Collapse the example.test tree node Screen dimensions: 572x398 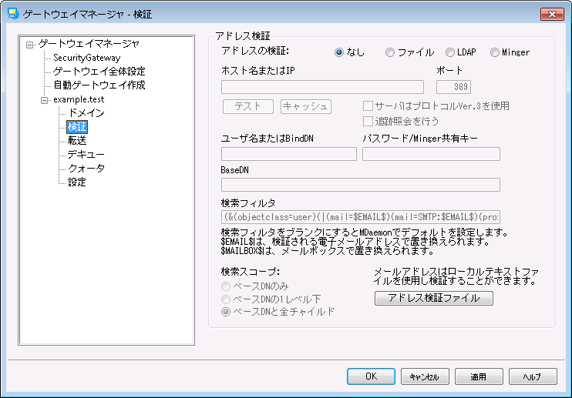44,99
